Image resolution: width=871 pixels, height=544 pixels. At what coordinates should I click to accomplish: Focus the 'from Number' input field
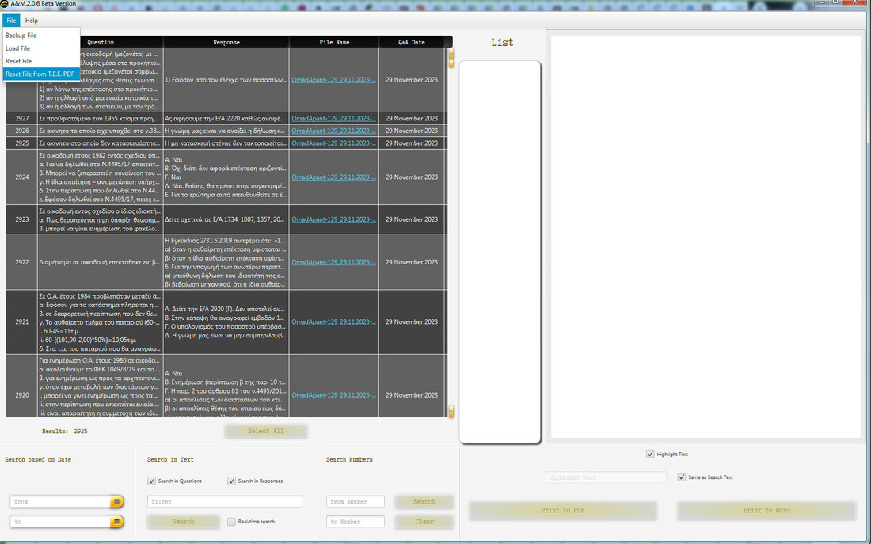point(356,502)
